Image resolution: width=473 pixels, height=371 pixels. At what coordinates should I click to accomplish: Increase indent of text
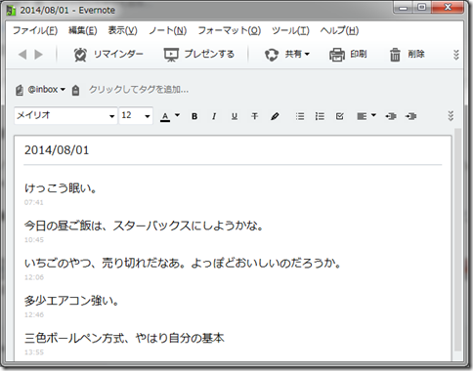[410, 116]
